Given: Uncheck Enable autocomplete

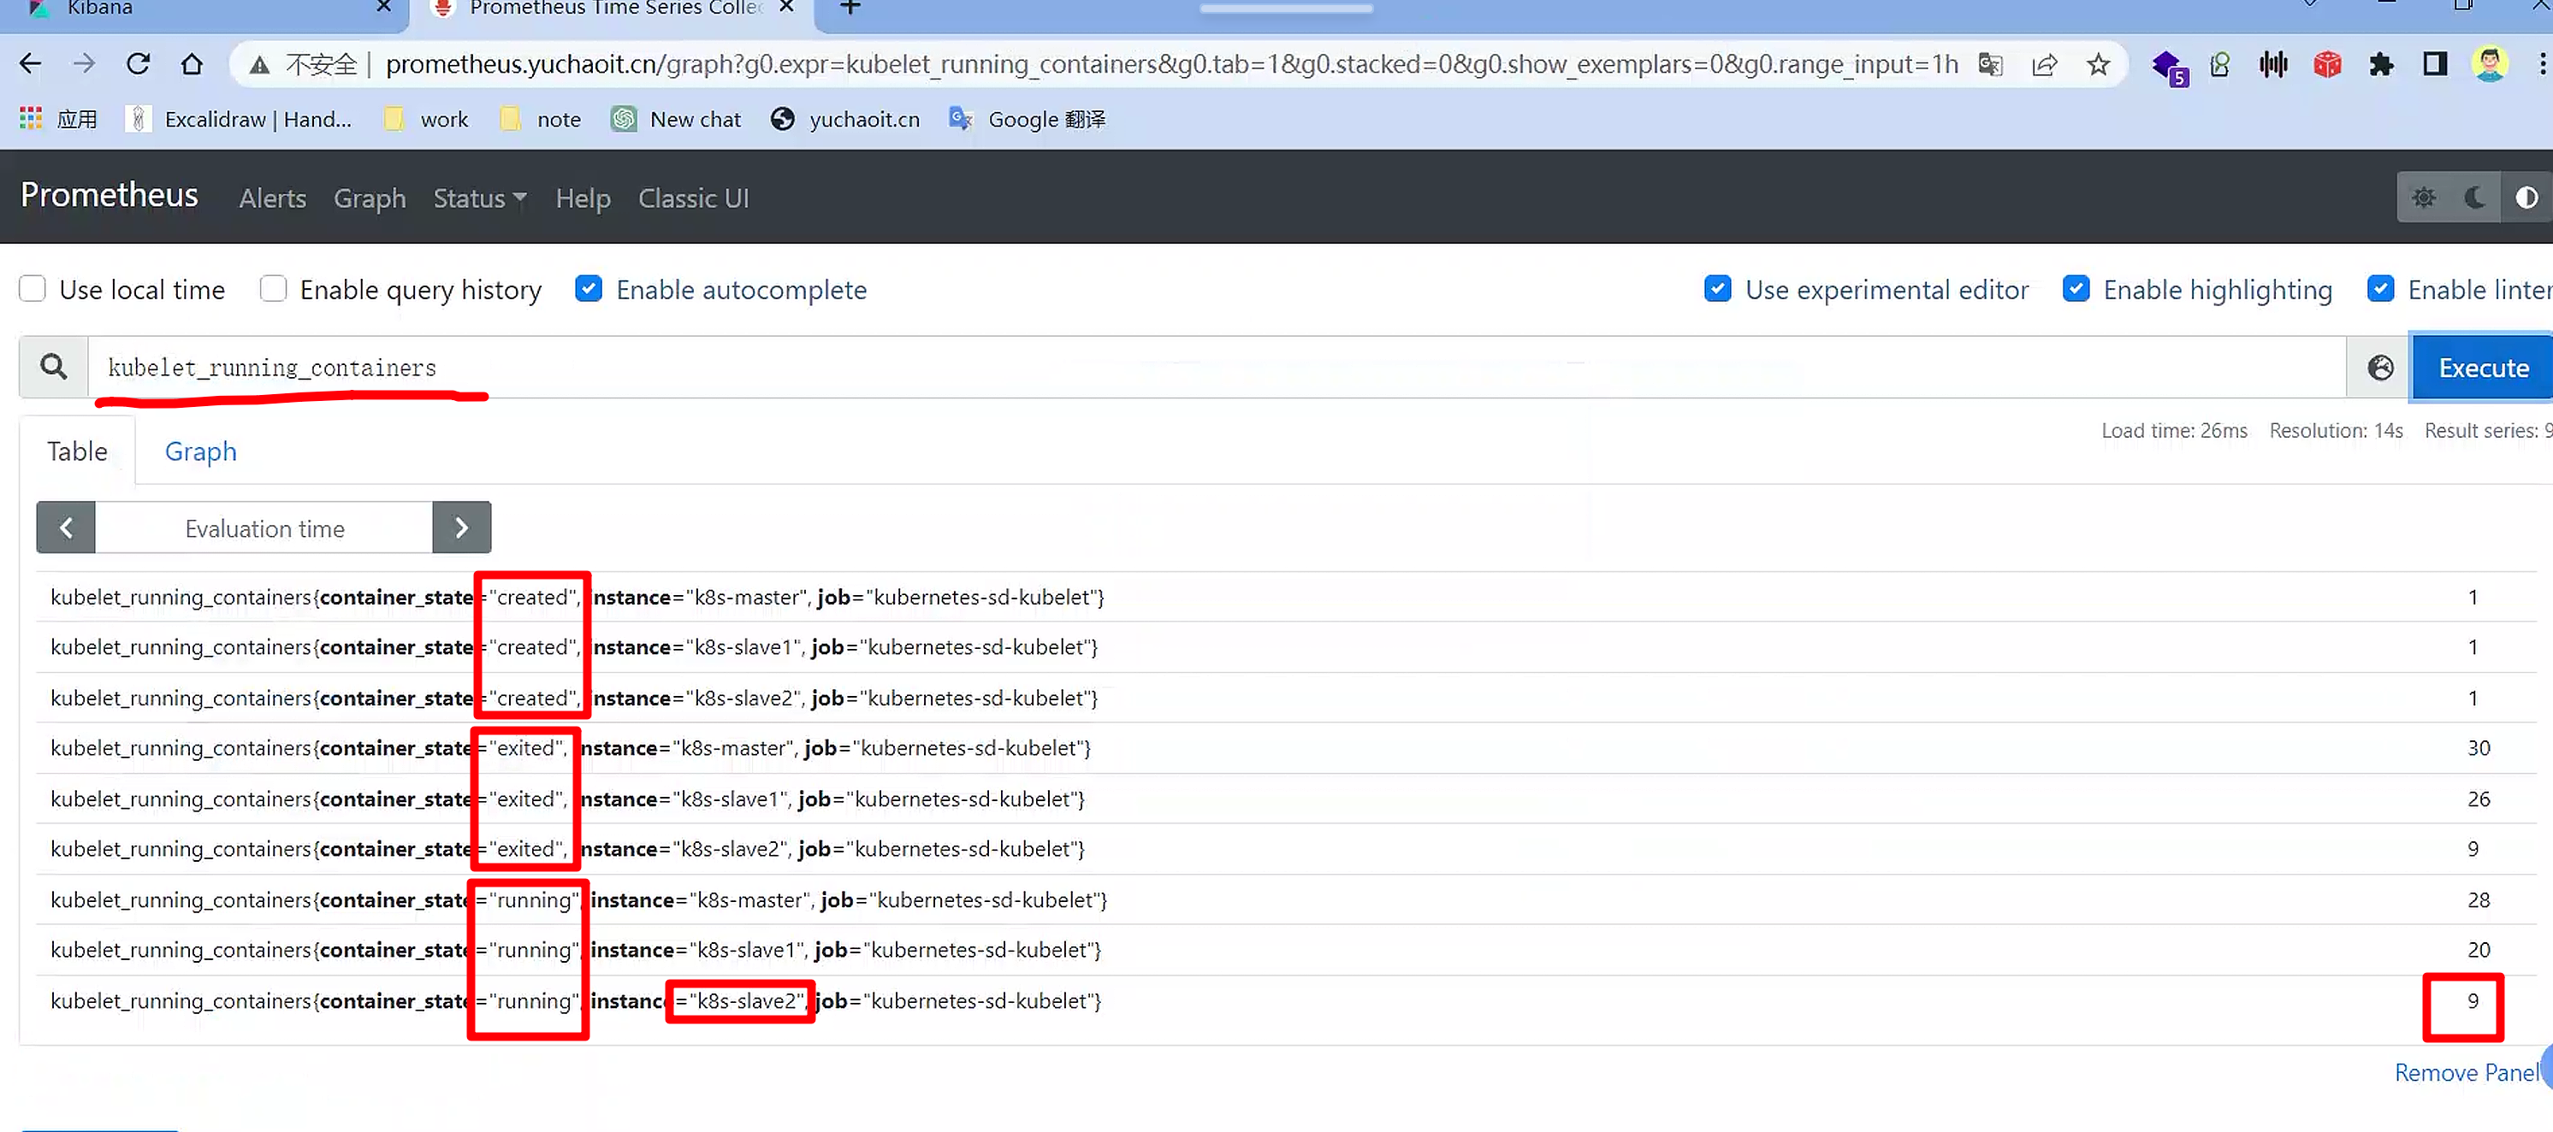Looking at the screenshot, I should 589,289.
